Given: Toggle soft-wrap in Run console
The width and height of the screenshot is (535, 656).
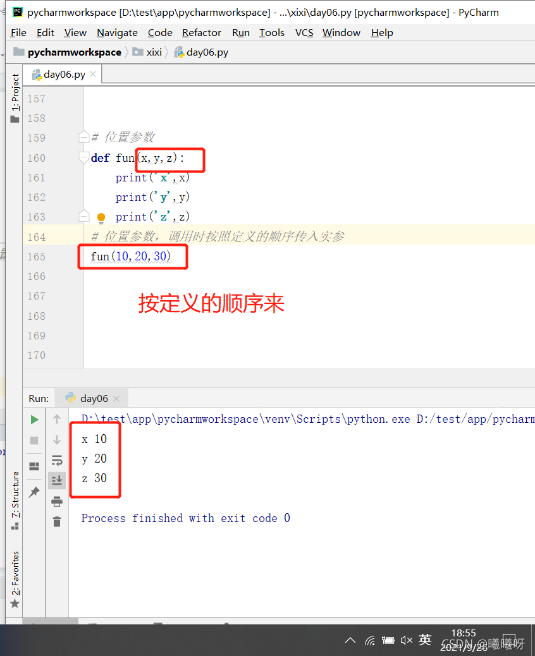Looking at the screenshot, I should point(57,460).
